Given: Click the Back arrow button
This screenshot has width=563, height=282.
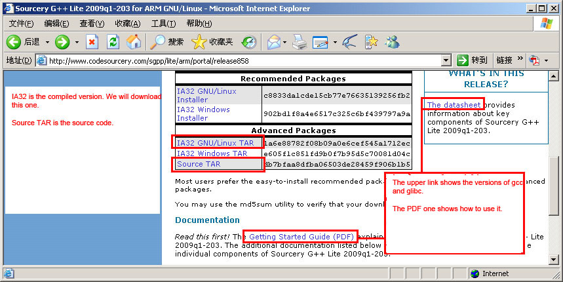Looking at the screenshot, I should coord(14,42).
